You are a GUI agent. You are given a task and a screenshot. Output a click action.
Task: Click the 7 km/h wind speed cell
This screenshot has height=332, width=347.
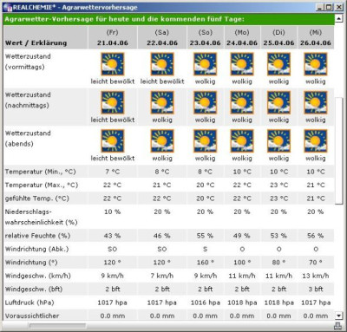coord(162,276)
